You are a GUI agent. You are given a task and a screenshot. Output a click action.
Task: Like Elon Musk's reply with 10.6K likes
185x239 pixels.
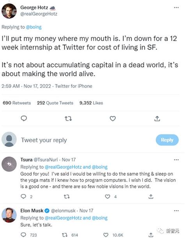[106, 235]
